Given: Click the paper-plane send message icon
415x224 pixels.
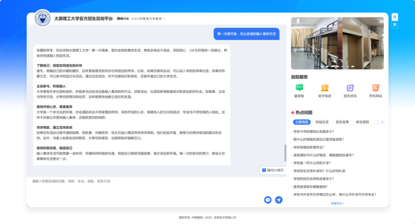Looking at the screenshot, I should pyautogui.click(x=279, y=200).
